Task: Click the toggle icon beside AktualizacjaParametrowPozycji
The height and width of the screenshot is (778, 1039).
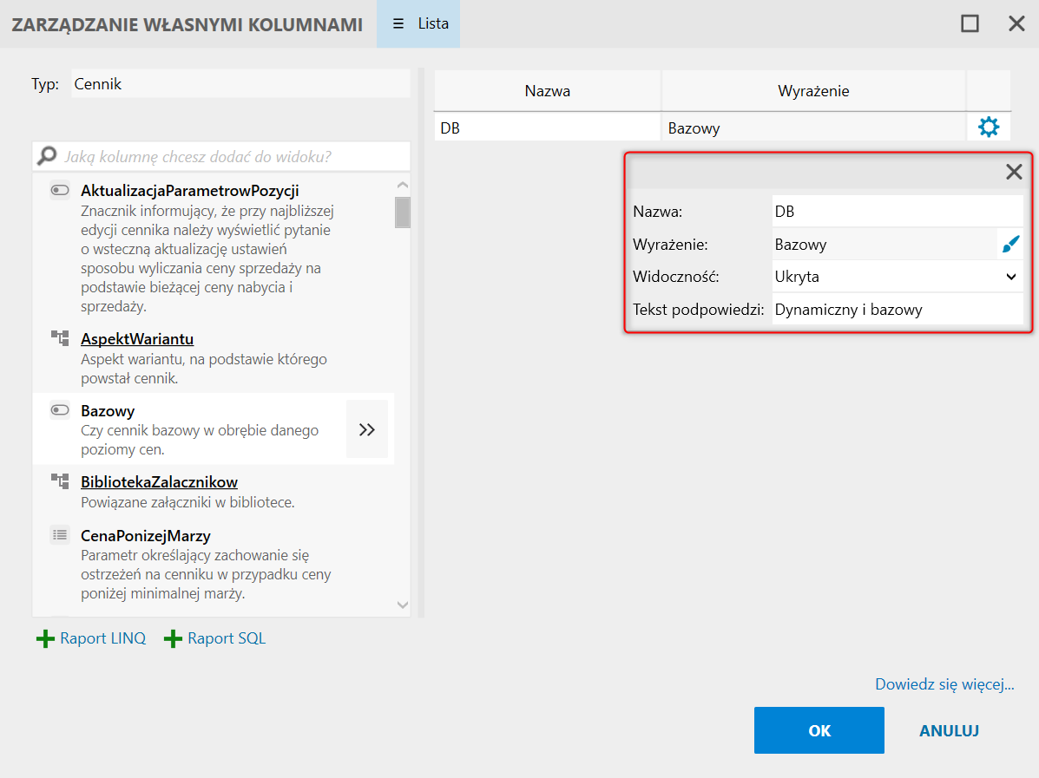Action: 60,191
